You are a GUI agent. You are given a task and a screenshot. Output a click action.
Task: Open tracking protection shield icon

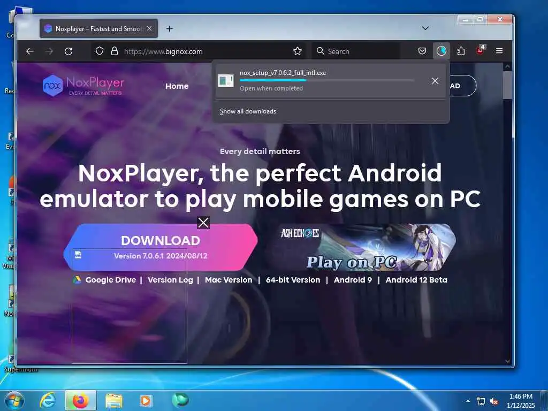[x=100, y=51]
